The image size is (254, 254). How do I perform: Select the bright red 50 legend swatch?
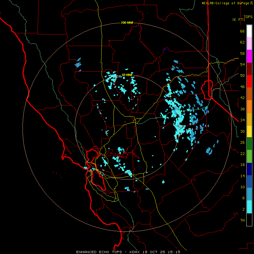(249, 81)
